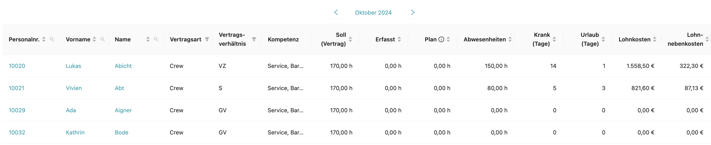Go to next month with right chevron

[x=412, y=12]
